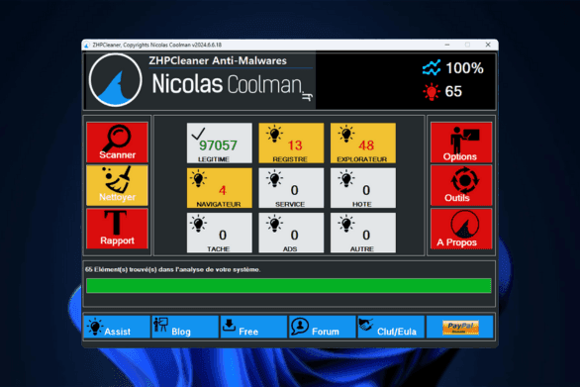Click the LEGITIME tile with 97057
This screenshot has height=387, width=580.
[220, 144]
